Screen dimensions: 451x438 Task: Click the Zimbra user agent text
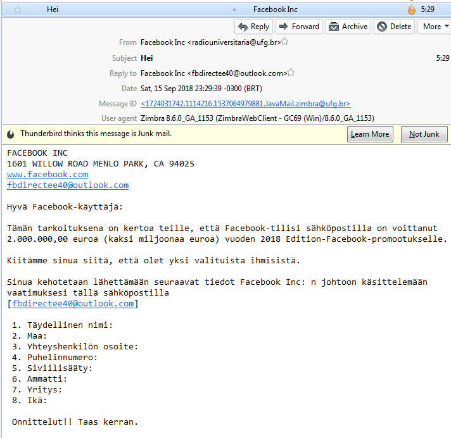tap(257, 118)
